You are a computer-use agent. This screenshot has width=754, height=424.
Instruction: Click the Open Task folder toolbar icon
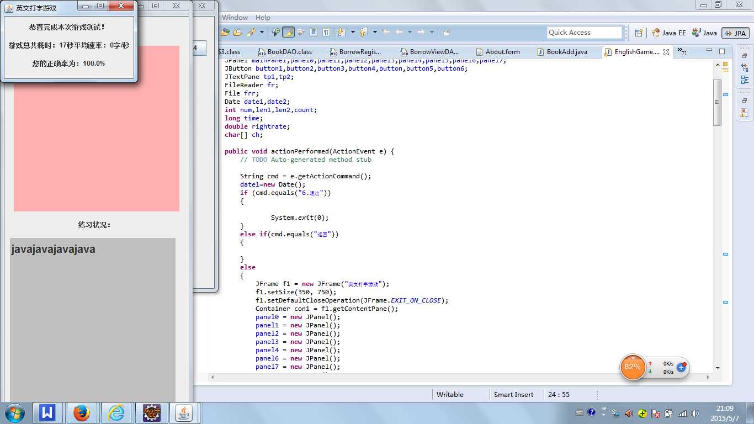(237, 32)
